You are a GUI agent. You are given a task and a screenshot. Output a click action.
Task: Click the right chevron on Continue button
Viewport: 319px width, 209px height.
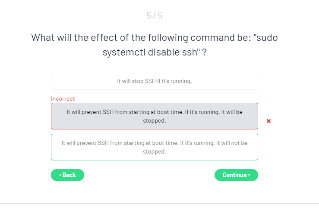pos(249,175)
